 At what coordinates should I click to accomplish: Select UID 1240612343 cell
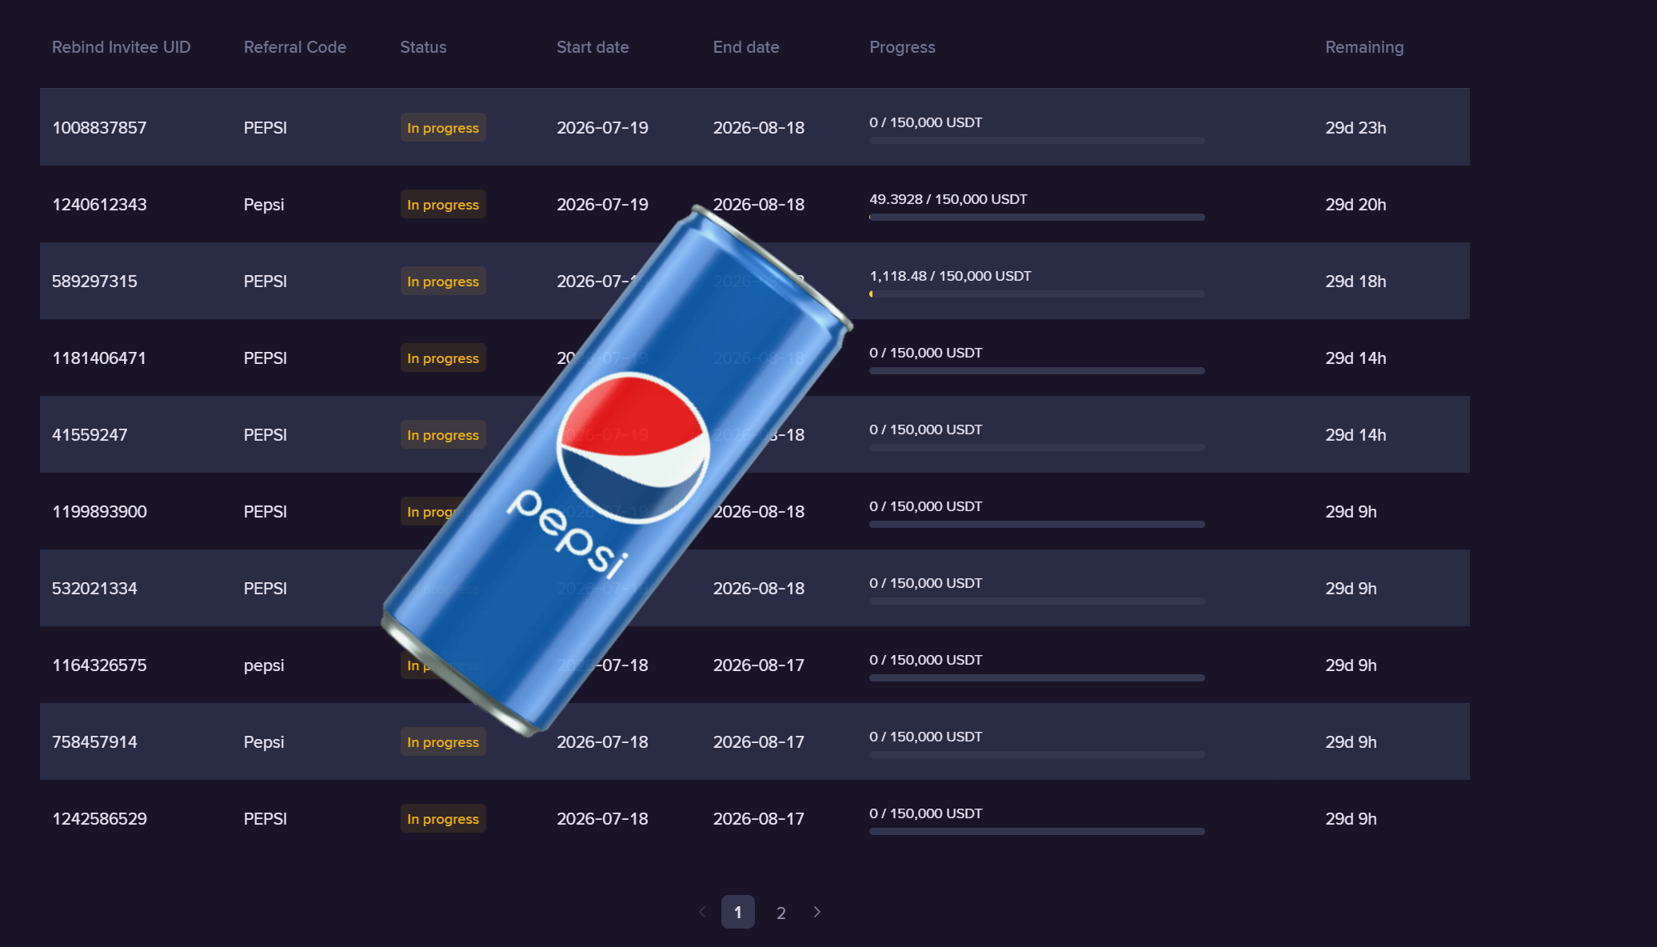[x=99, y=204]
